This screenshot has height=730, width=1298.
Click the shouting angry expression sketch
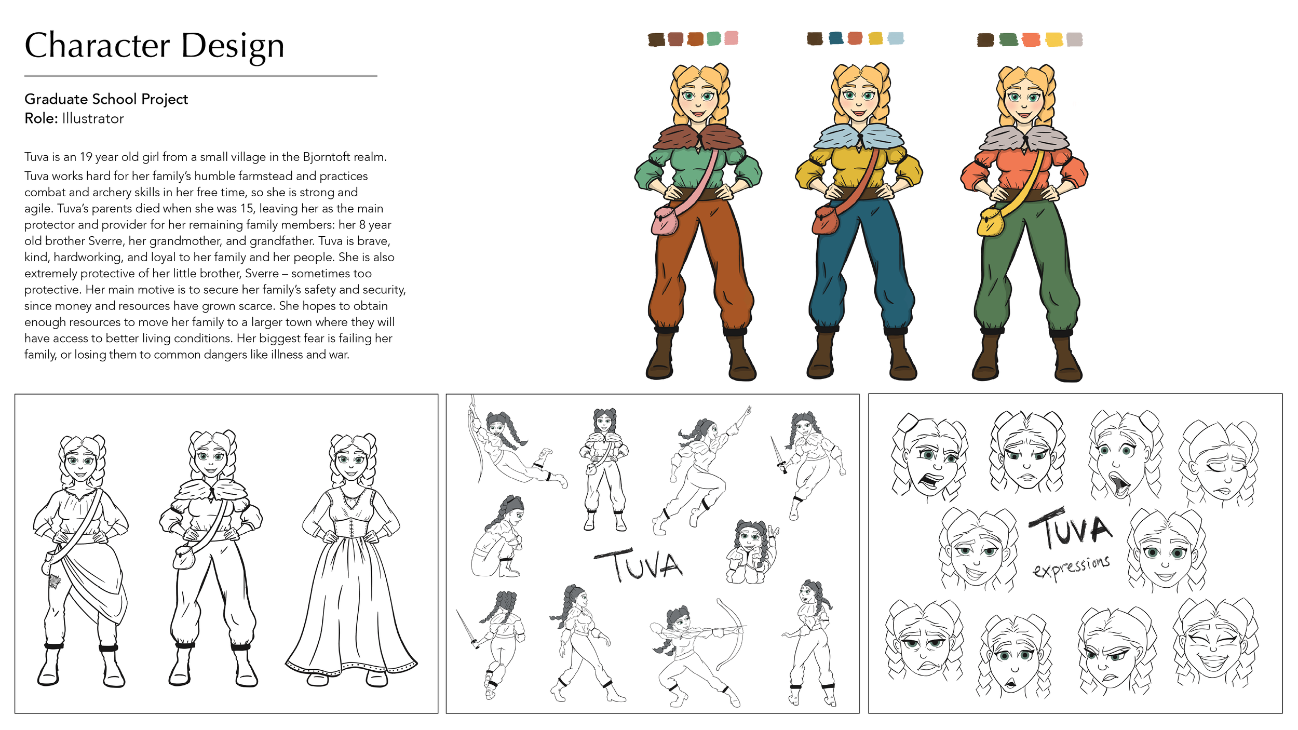pyautogui.click(x=929, y=457)
